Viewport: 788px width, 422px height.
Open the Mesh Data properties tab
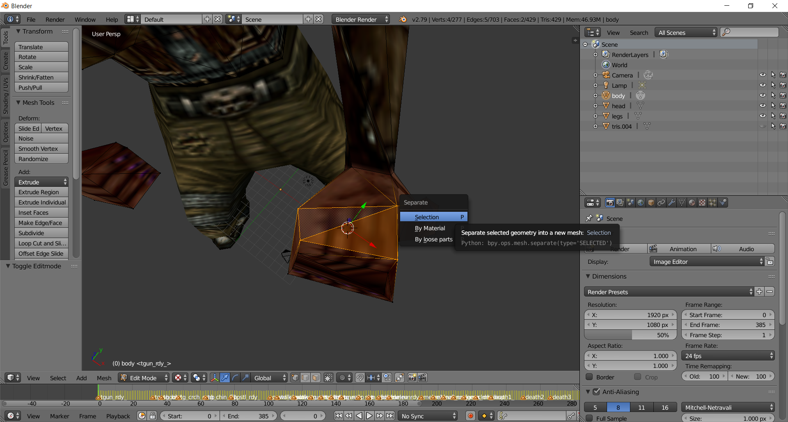(682, 203)
